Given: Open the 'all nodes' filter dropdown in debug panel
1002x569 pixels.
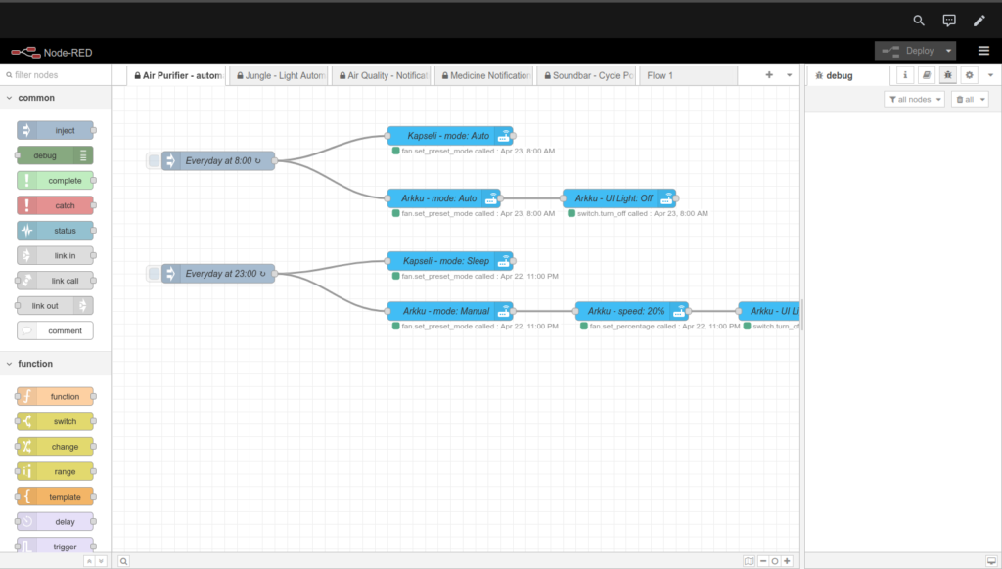Looking at the screenshot, I should pyautogui.click(x=913, y=98).
